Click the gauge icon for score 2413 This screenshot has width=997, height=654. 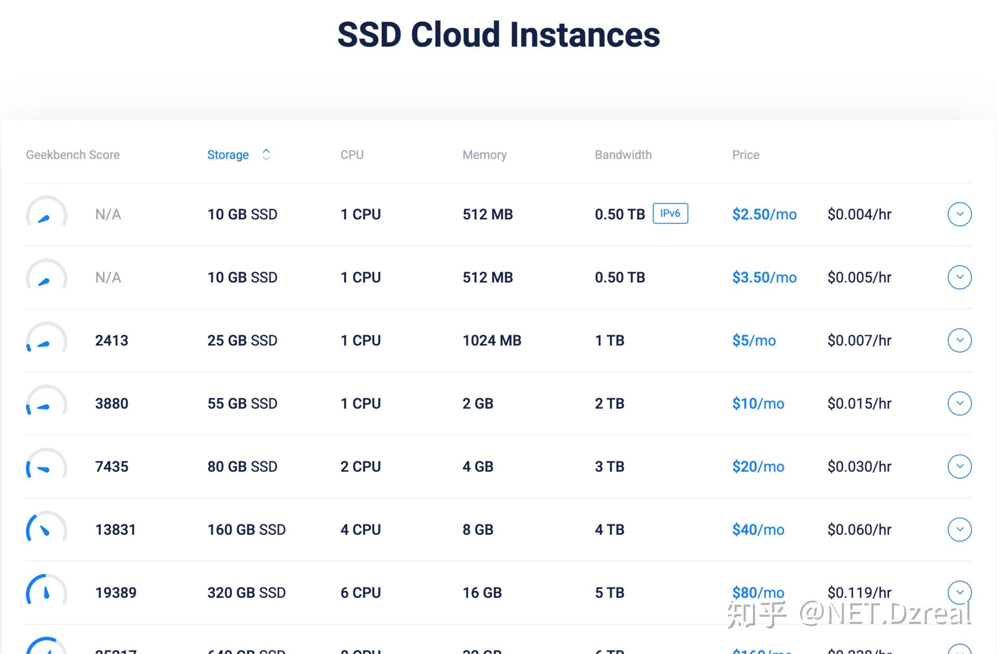[x=47, y=339]
